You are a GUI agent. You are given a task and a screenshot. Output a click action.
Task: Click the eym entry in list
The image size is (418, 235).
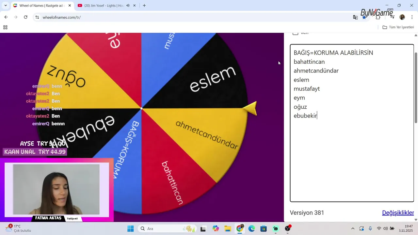tap(299, 98)
